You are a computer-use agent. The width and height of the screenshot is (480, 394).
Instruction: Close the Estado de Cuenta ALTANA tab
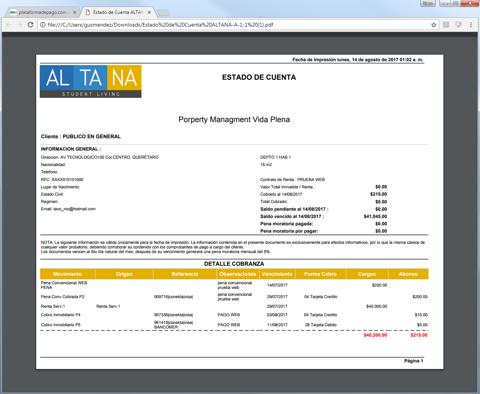click(x=149, y=12)
